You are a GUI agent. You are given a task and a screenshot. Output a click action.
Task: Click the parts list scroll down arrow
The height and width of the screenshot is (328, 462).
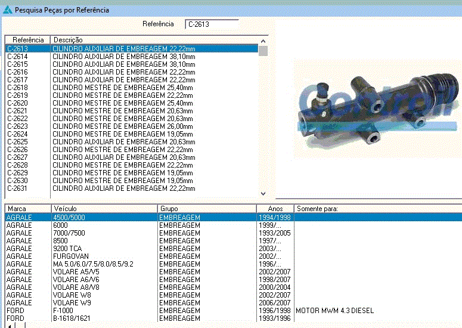point(263,193)
